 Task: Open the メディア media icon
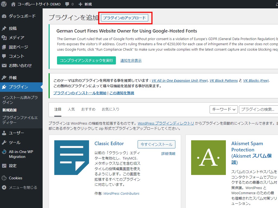coord(4,38)
